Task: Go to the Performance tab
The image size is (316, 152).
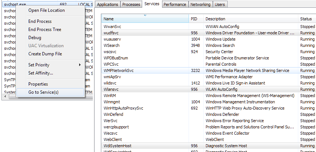Action: click(x=175, y=4)
